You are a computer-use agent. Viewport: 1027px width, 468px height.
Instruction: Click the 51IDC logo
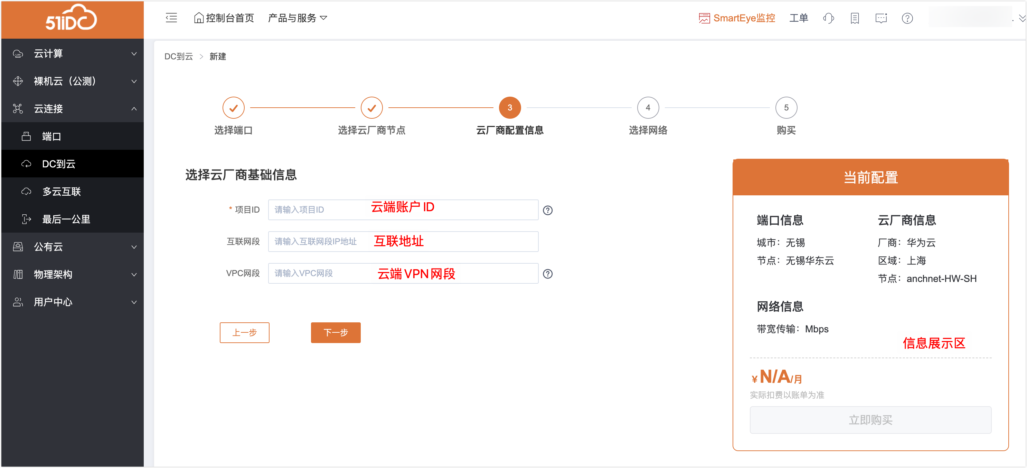71,18
